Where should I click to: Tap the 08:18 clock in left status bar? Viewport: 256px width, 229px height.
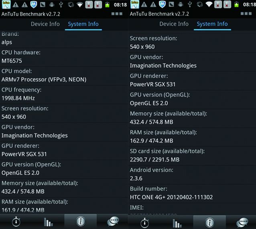pos(120,5)
